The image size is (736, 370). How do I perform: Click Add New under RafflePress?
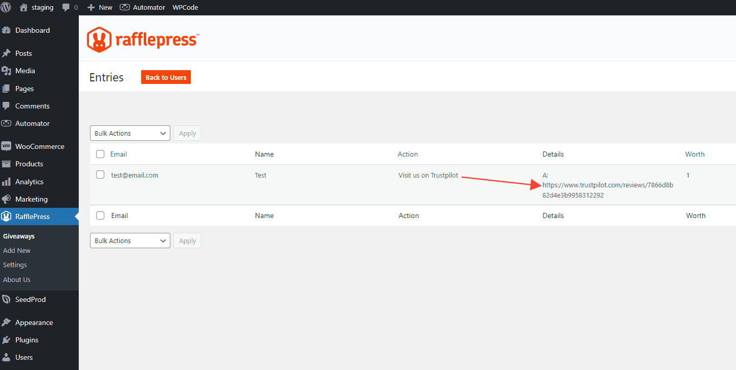17,251
